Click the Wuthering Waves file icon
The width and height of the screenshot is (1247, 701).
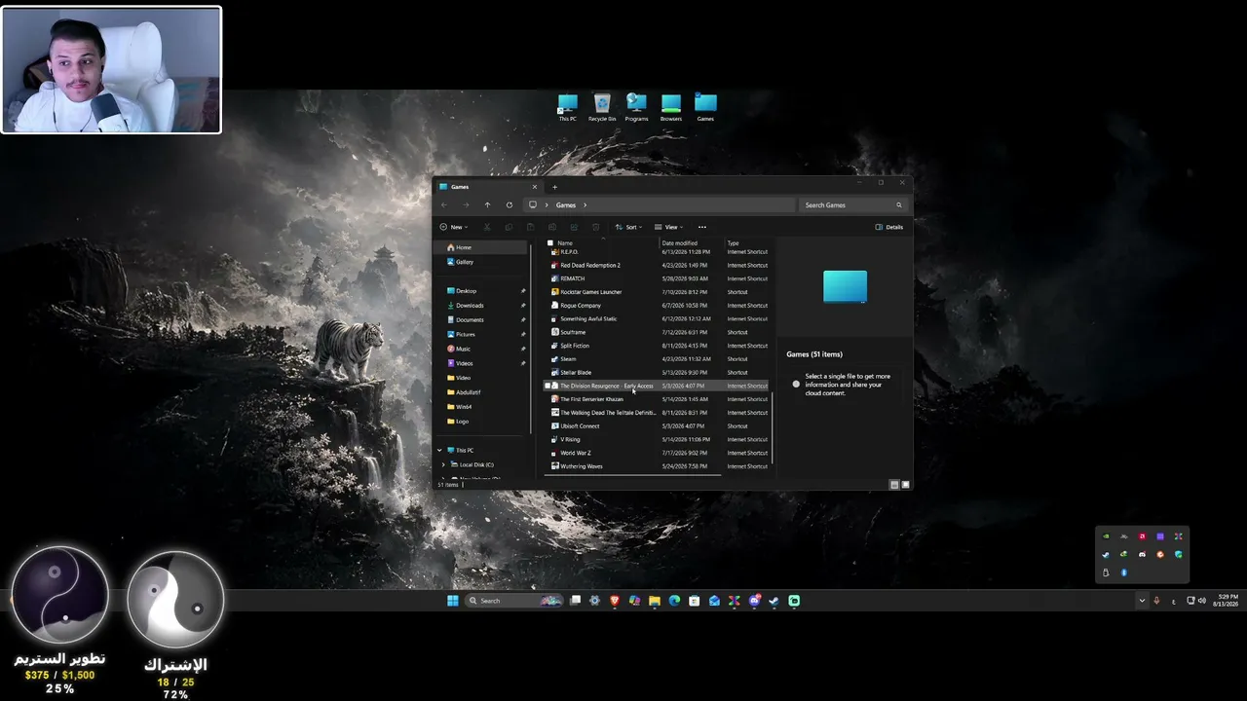point(555,466)
